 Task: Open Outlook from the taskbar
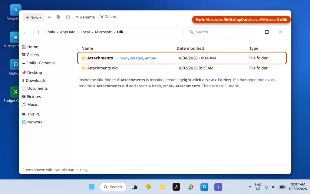click(204, 187)
